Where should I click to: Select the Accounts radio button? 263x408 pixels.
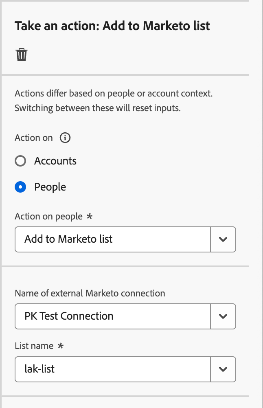coord(20,161)
